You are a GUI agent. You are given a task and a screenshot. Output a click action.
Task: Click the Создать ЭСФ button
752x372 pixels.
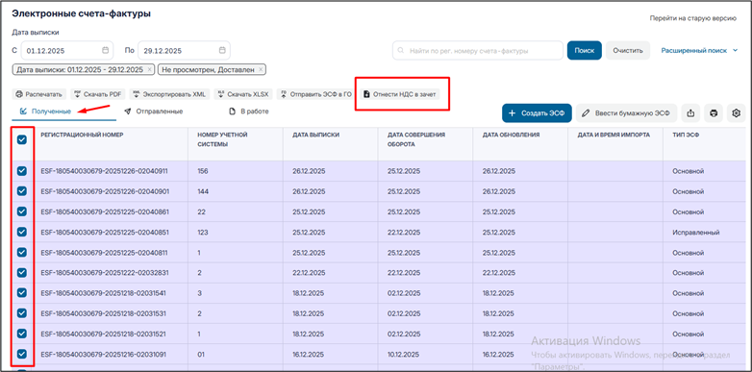click(538, 113)
